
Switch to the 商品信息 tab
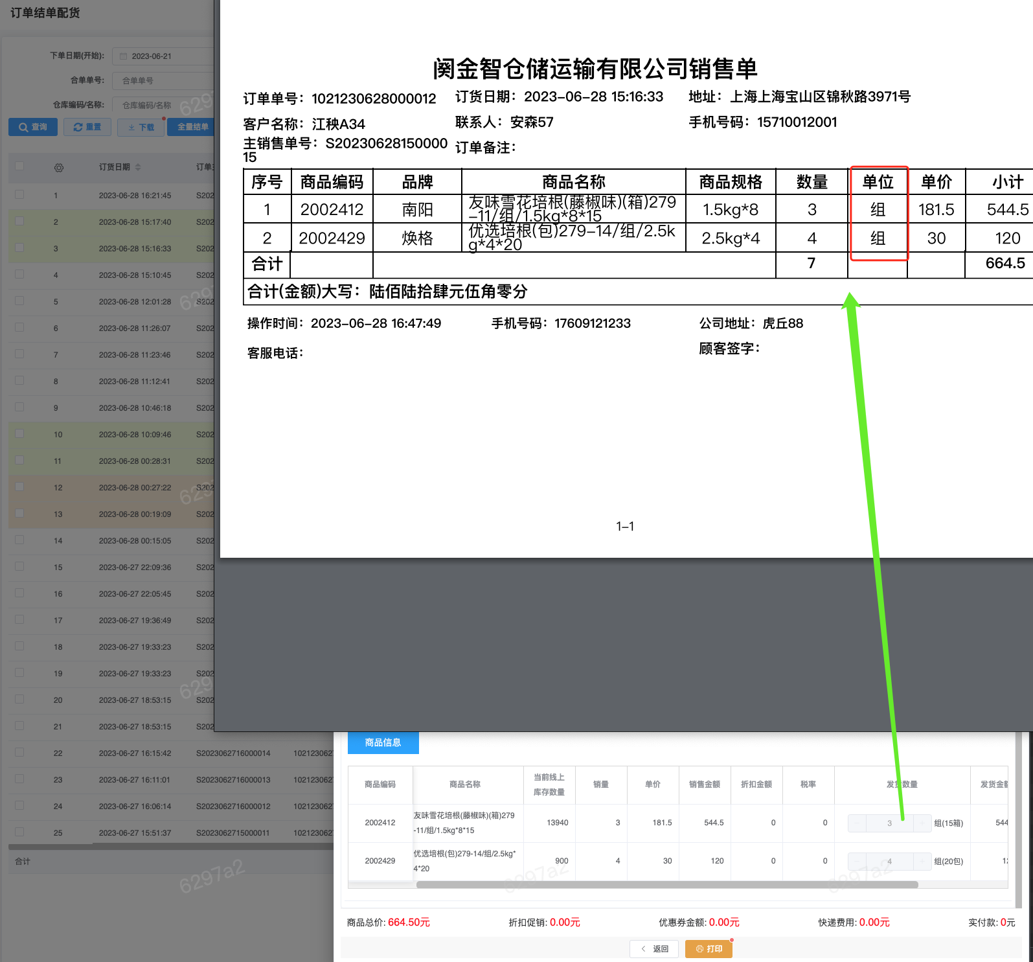pyautogui.click(x=383, y=742)
